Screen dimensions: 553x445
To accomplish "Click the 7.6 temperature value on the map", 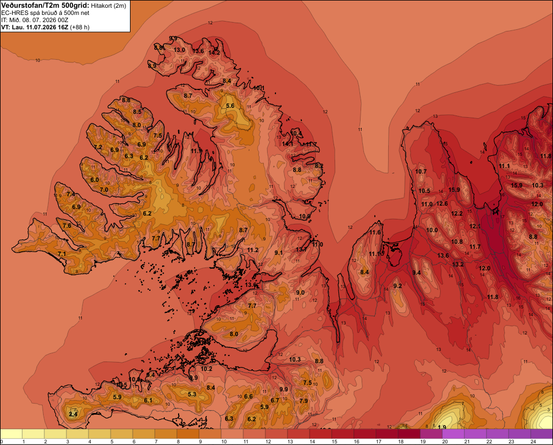I will click(x=67, y=226).
